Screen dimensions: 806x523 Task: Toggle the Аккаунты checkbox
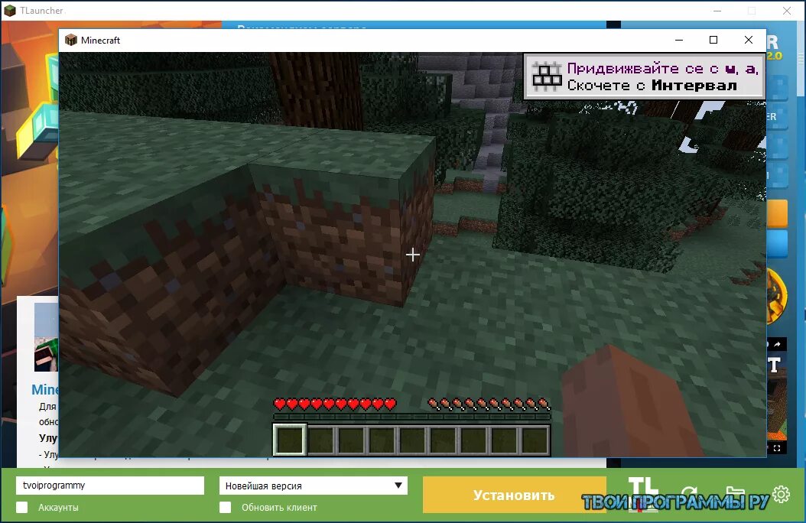(x=22, y=507)
